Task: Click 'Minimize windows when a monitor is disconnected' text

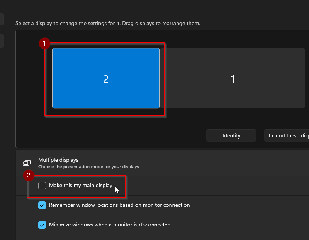Action: [x=109, y=225]
